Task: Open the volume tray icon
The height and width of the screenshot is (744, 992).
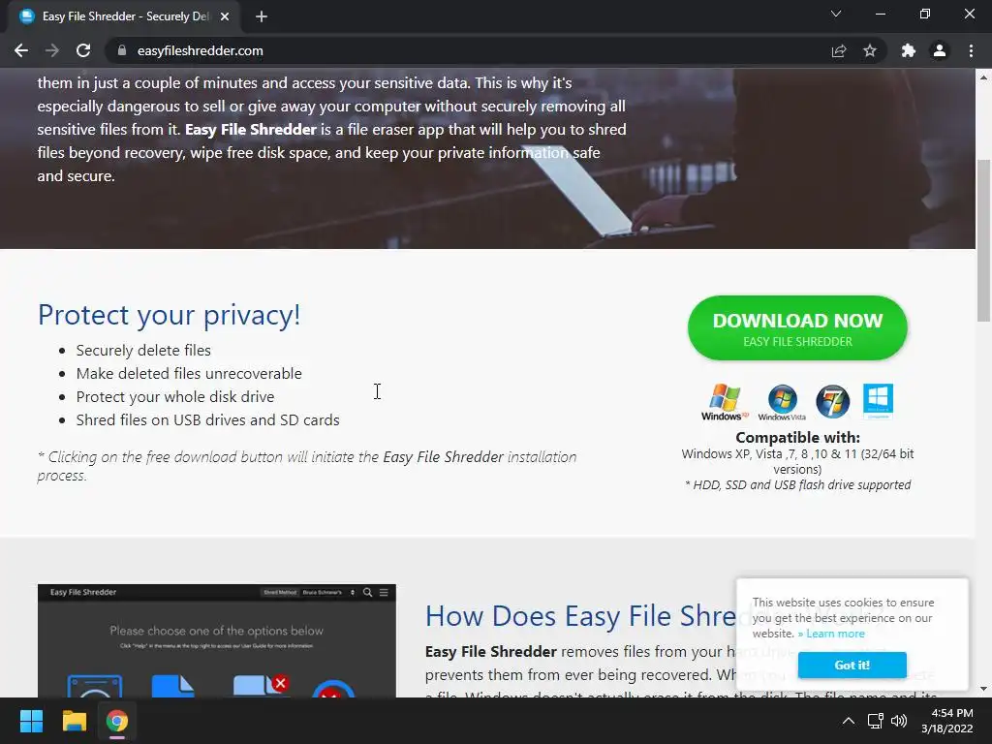Action: 898,721
